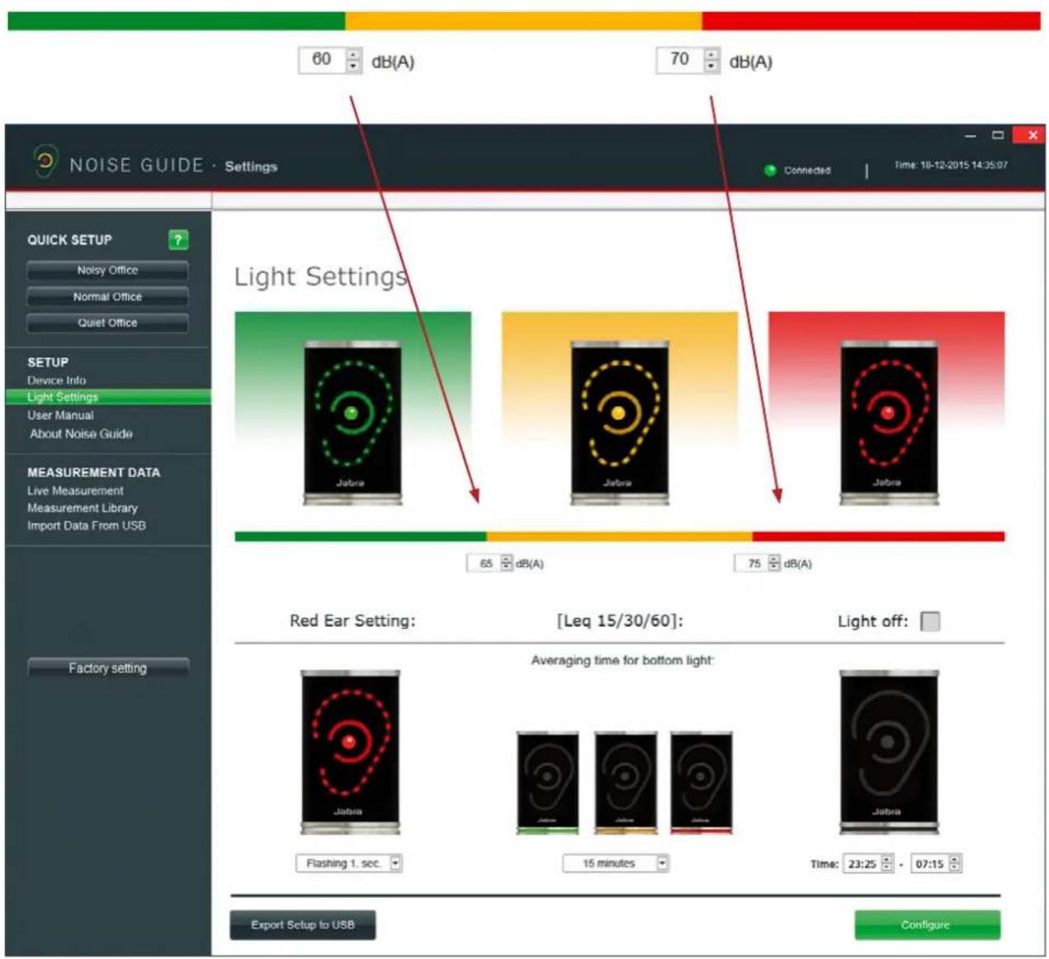Select the yellow ear device image
Image resolution: width=1049 pixels, height=959 pixels.
pos(619,422)
